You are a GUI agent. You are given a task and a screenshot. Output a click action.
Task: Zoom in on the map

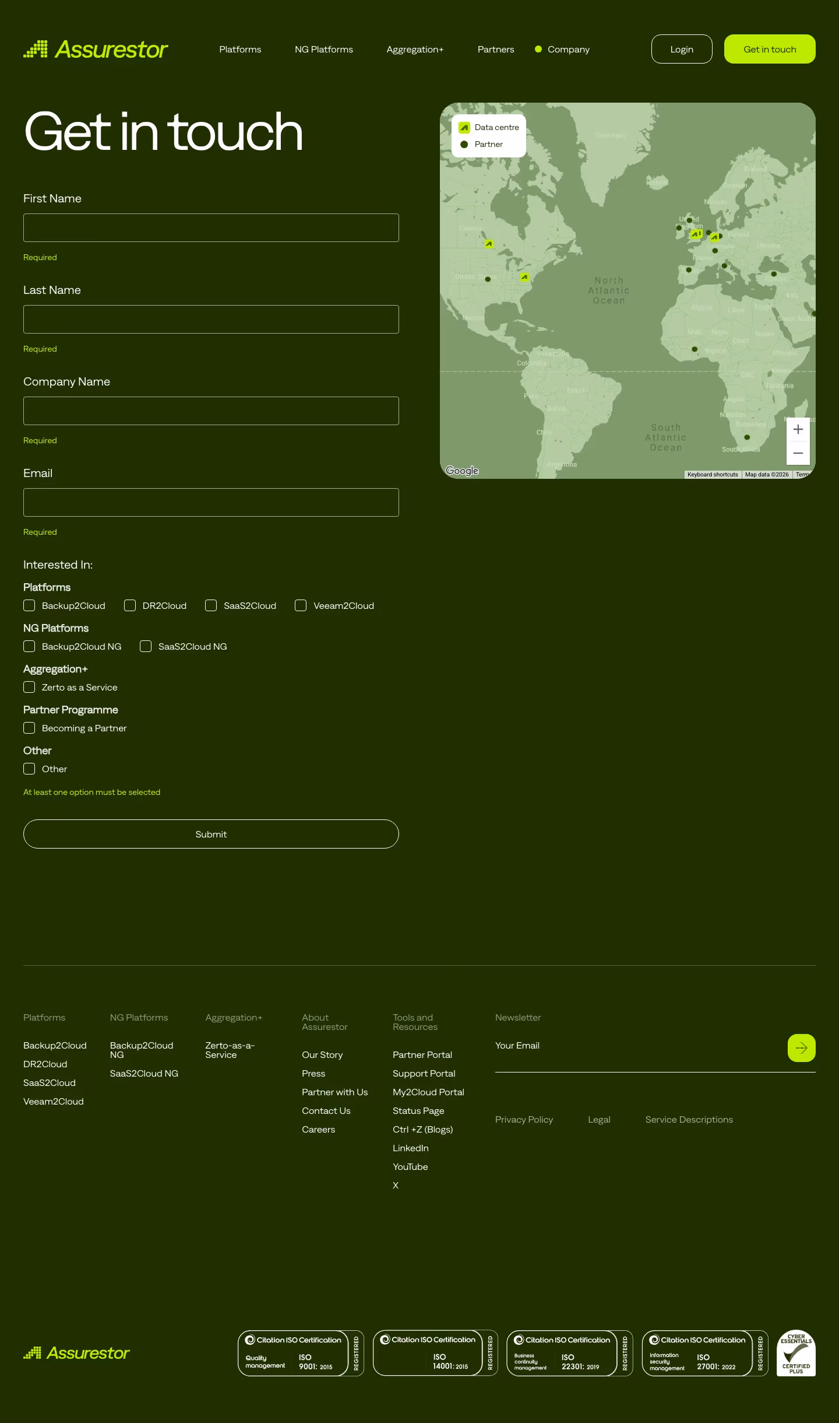click(798, 430)
